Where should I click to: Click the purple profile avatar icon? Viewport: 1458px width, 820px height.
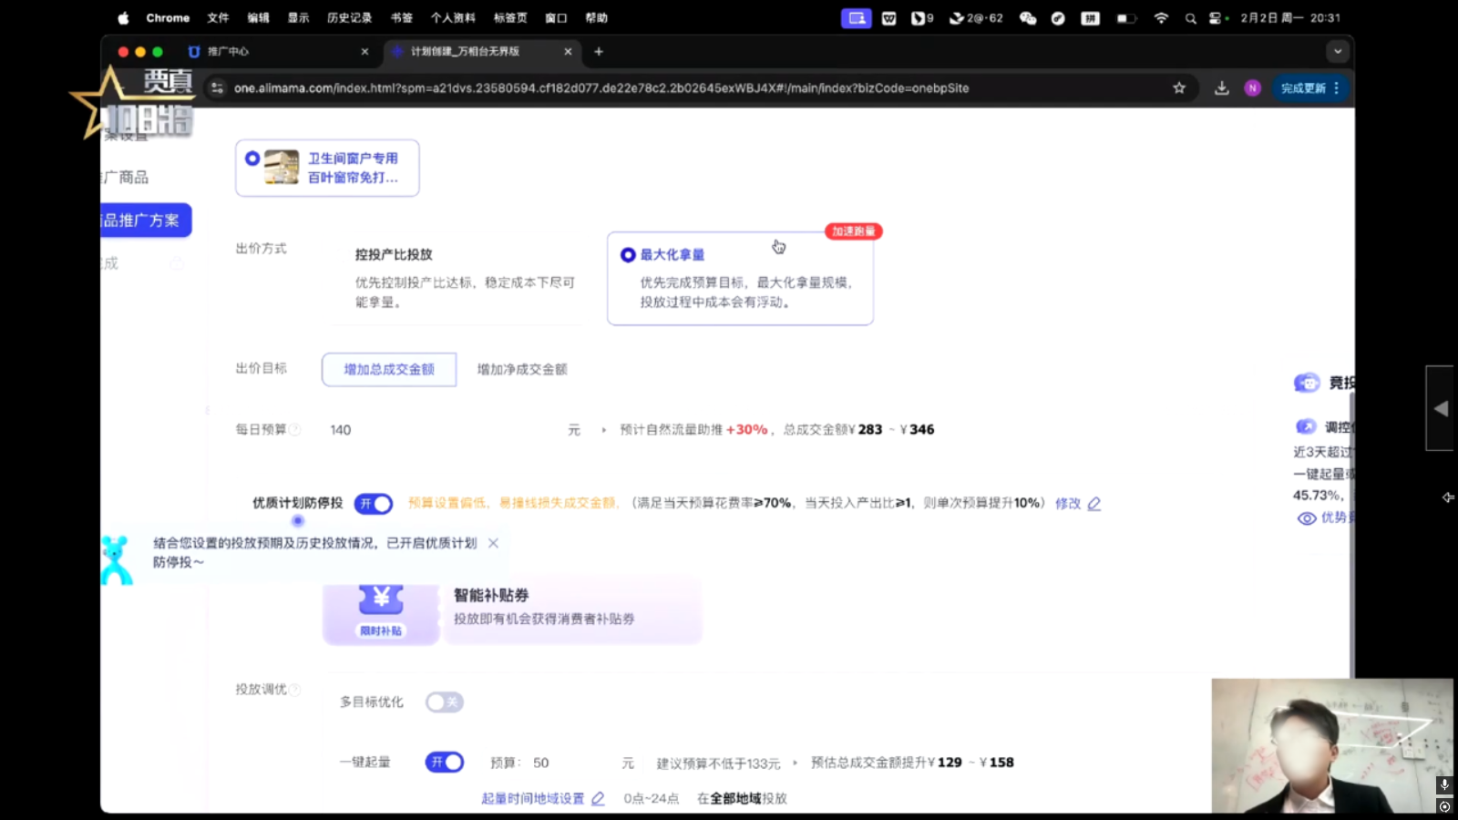(x=1253, y=88)
